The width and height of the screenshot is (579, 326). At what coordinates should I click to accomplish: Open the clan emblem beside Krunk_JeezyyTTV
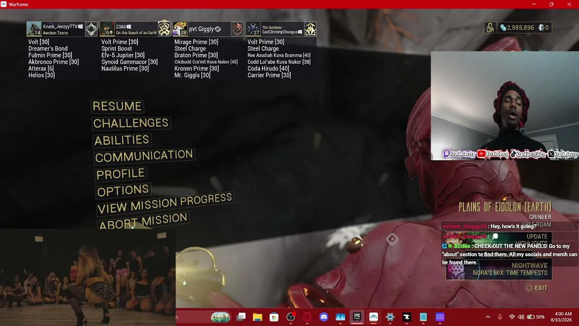tap(91, 29)
